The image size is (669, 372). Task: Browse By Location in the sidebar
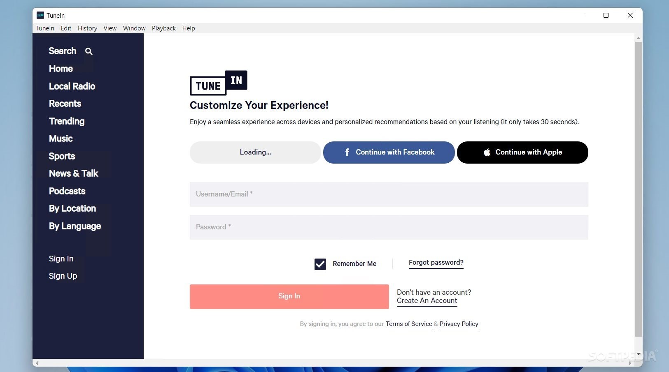[72, 208]
